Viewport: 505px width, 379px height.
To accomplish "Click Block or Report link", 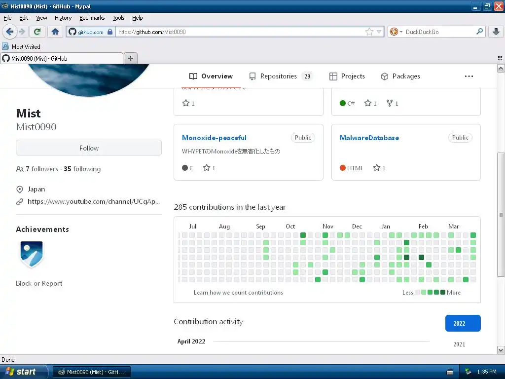I will (x=39, y=283).
